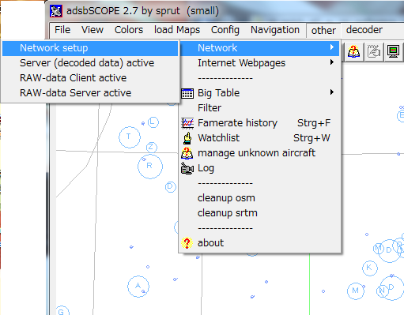Image resolution: width=404 pixels, height=315 pixels.
Task: Open Famerate history entry
Action: tap(260, 123)
